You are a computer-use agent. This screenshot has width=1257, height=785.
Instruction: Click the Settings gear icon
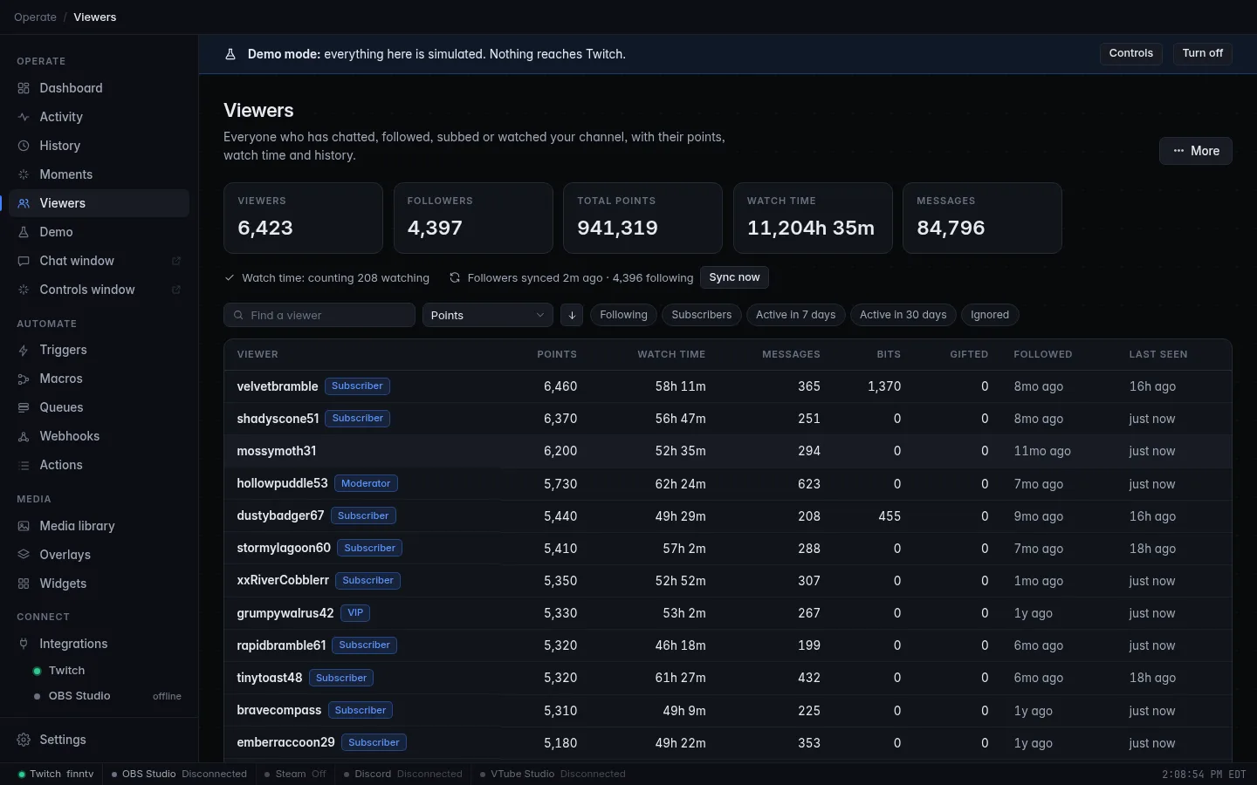pos(24,740)
